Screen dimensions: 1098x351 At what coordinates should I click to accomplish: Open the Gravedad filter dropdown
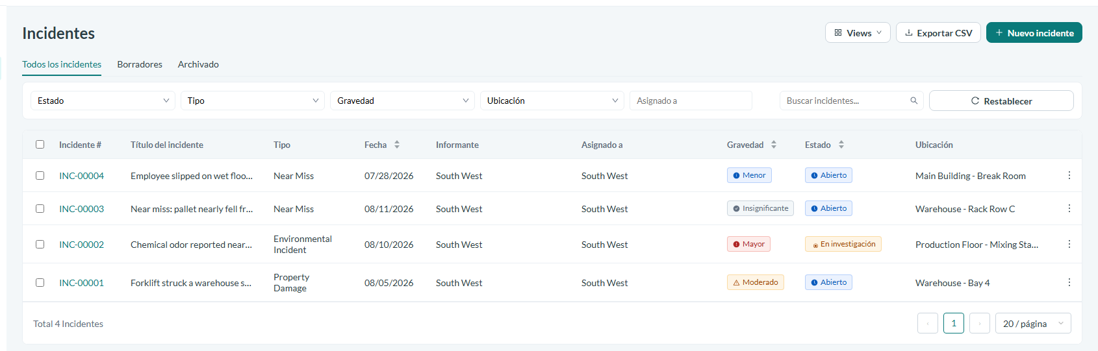[402, 101]
